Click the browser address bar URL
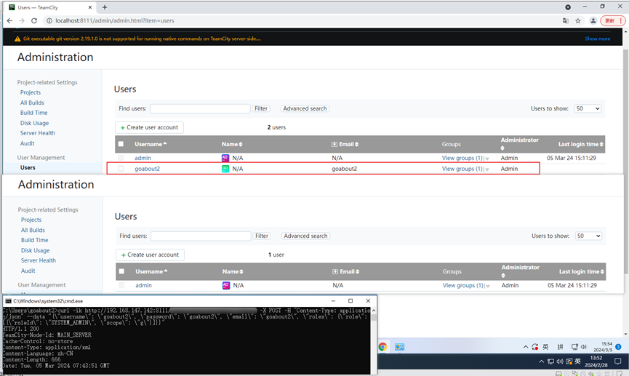The image size is (629, 376). click(x=115, y=21)
